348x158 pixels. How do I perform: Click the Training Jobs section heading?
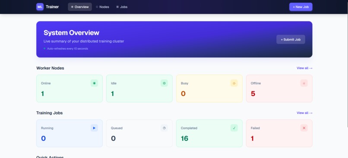[x=50, y=113]
